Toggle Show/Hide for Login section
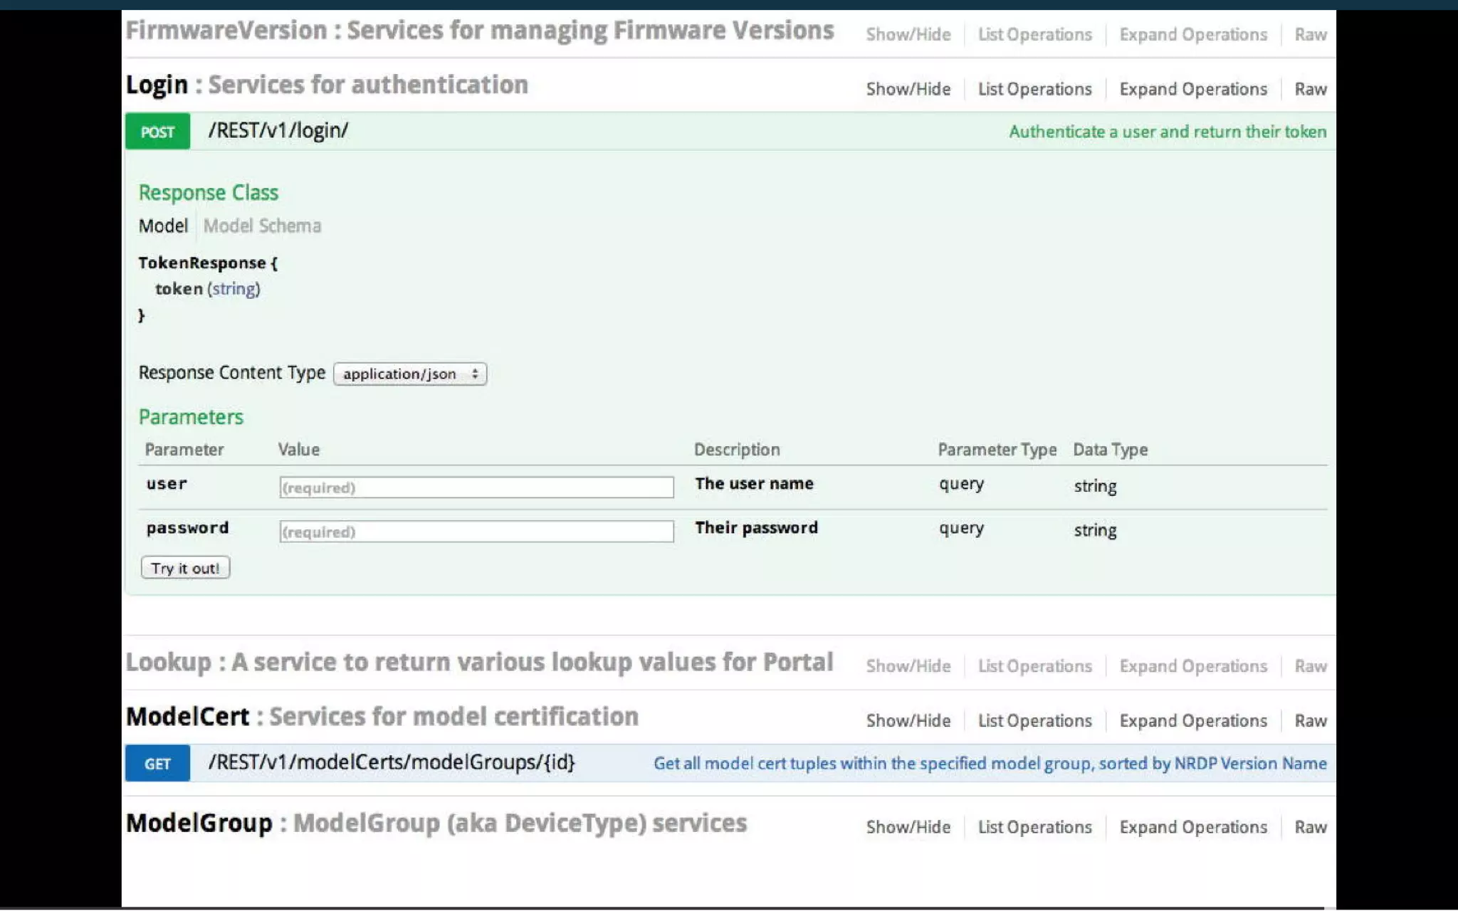Viewport: 1458px width, 911px height. (908, 89)
